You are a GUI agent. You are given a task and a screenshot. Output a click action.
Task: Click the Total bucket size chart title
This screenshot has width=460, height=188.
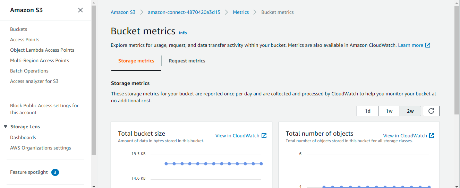click(x=142, y=134)
